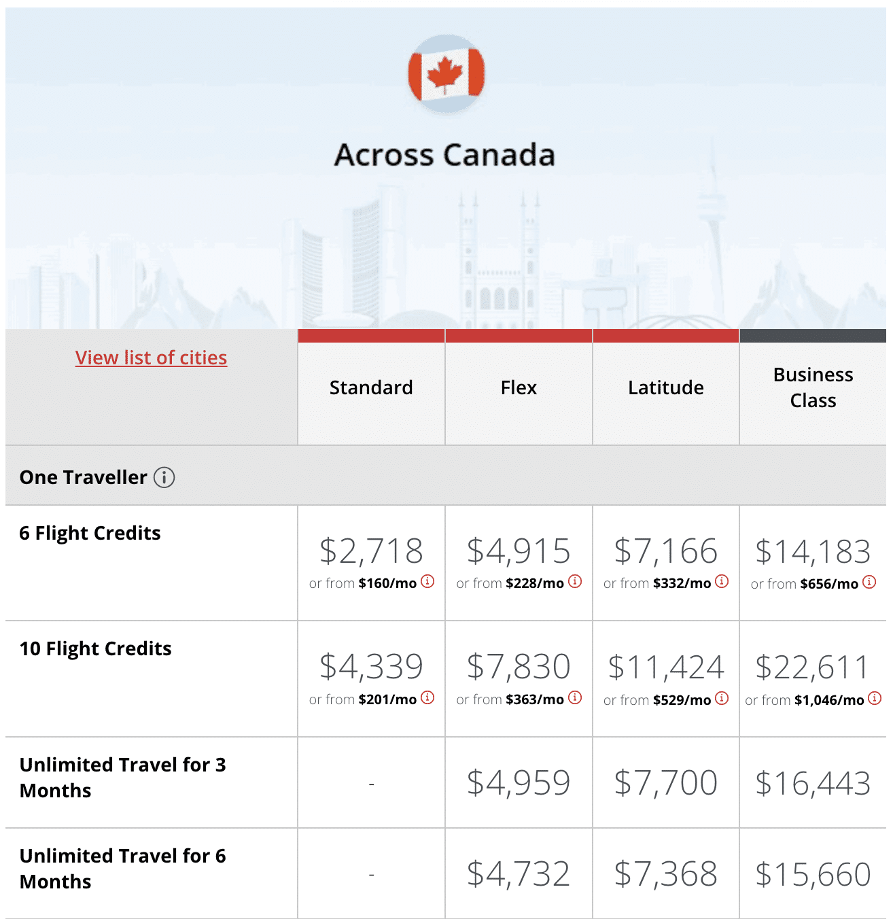Image resolution: width=893 pixels, height=919 pixels.
Task: Click info icon beside $160/mo Standard price
Action: pos(427,583)
